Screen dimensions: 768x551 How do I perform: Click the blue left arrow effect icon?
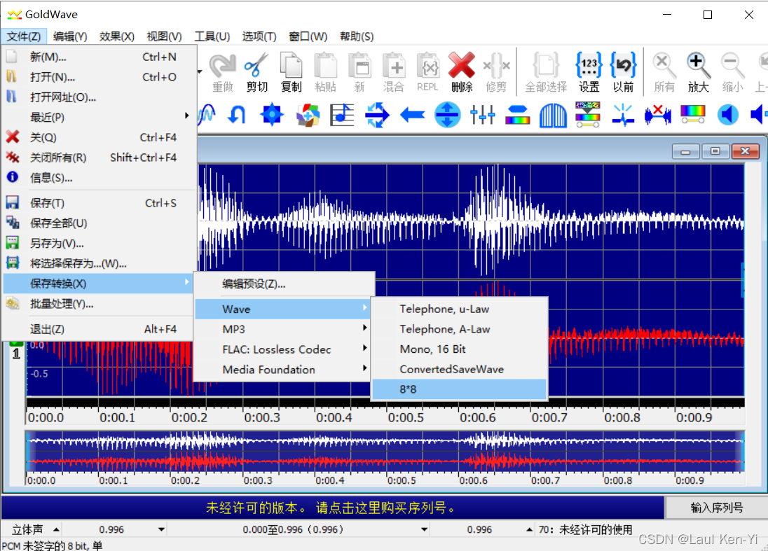tap(413, 116)
